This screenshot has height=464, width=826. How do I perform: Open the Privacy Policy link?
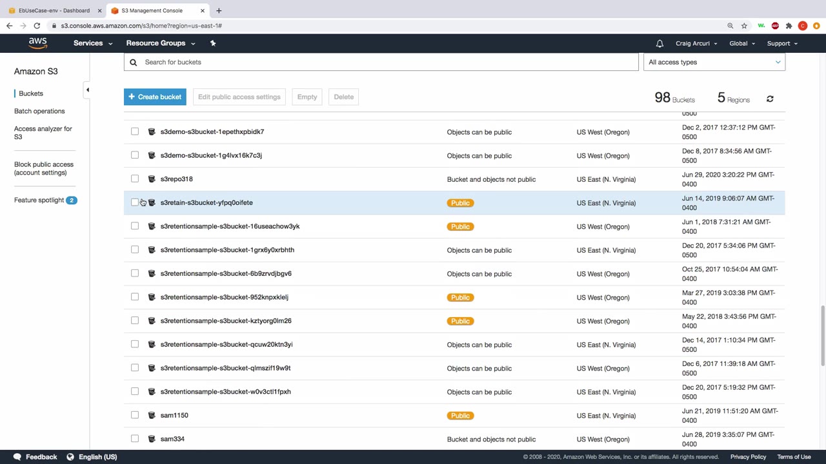tap(748, 457)
